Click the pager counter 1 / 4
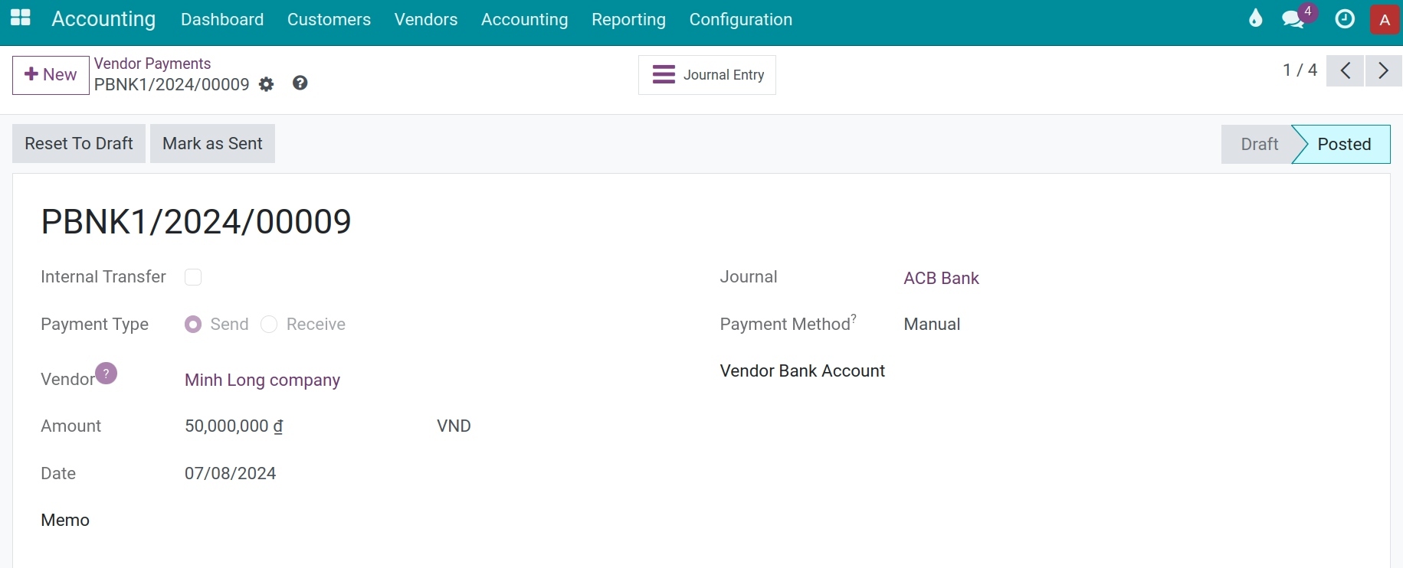The width and height of the screenshot is (1403, 568). [1300, 70]
